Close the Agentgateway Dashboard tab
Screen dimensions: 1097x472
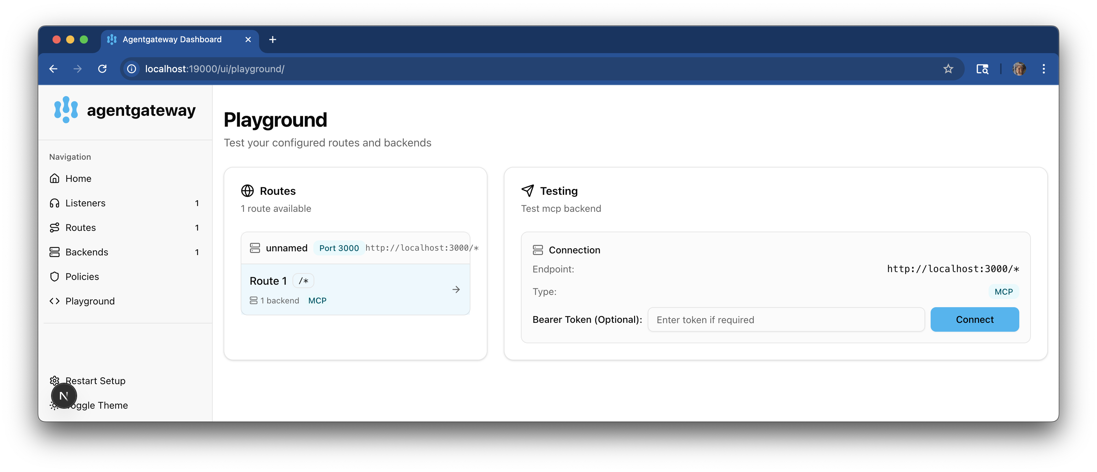pyautogui.click(x=248, y=40)
